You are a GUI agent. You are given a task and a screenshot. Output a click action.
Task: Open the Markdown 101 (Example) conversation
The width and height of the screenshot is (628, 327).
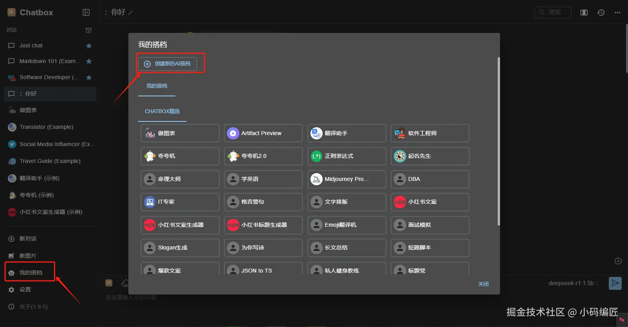pyautogui.click(x=50, y=61)
